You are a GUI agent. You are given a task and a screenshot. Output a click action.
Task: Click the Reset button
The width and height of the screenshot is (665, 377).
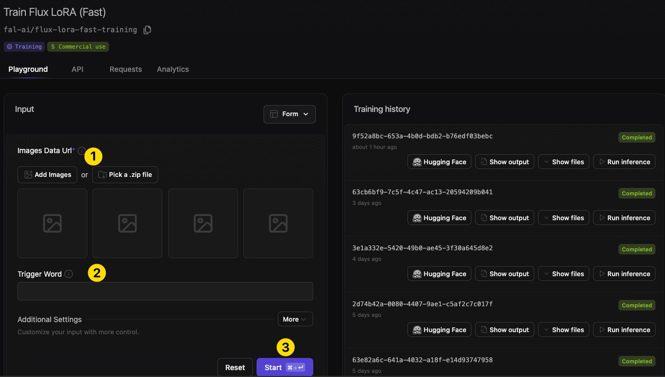point(235,367)
